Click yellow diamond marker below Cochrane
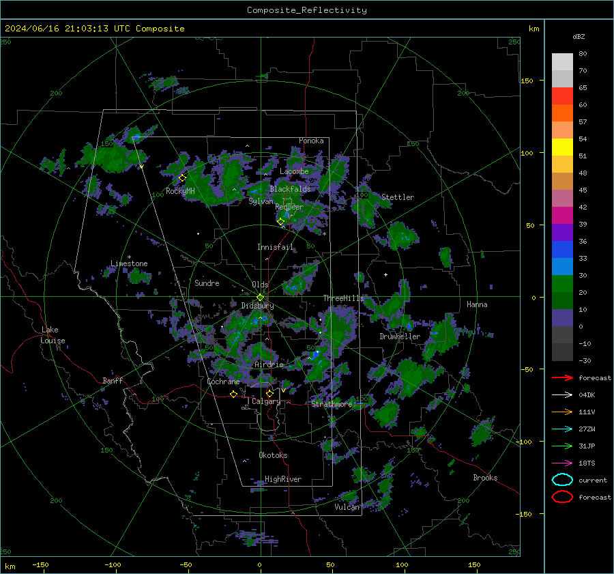This screenshot has width=614, height=574. pyautogui.click(x=233, y=394)
